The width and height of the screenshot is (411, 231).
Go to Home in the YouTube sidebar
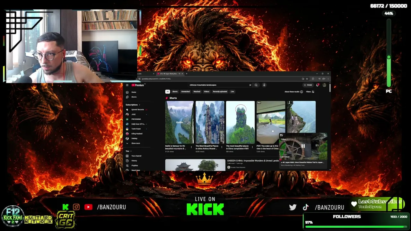(x=134, y=92)
